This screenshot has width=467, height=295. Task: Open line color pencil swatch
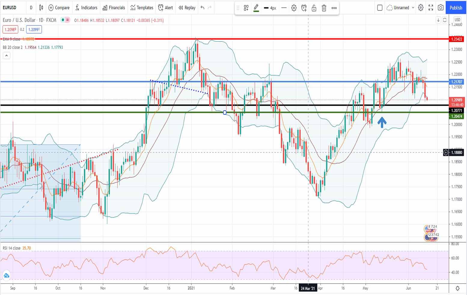tap(256, 8)
